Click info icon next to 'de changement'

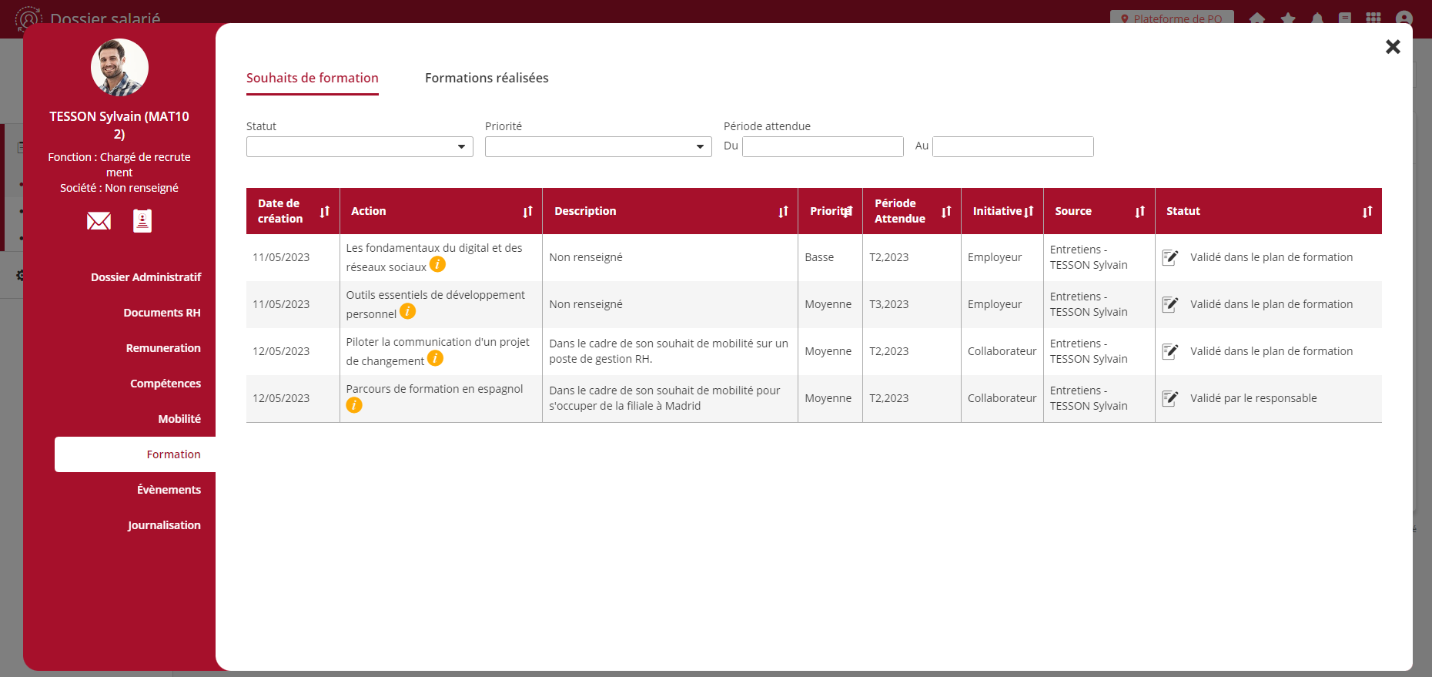[x=435, y=359]
